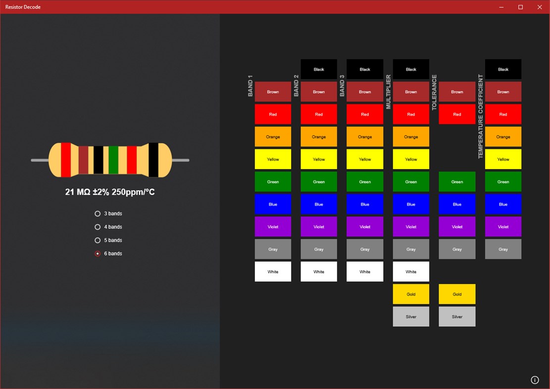
Task: Select Blue as the tolerance
Action: (456, 204)
